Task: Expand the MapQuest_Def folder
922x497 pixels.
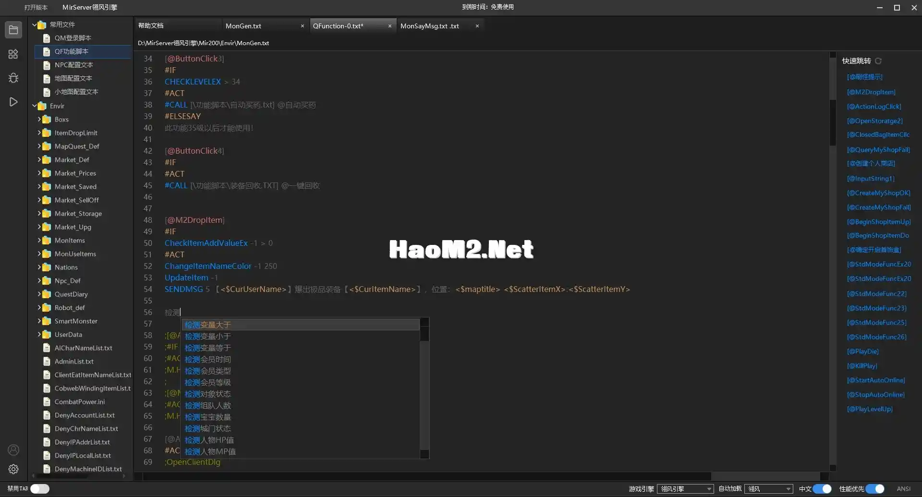Action: tap(39, 146)
